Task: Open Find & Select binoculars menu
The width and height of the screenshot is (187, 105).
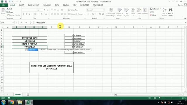Action: pos(171,12)
